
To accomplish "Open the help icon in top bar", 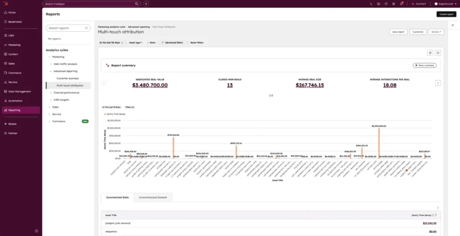I will [386, 4].
